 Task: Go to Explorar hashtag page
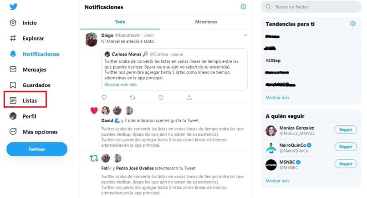(27, 38)
